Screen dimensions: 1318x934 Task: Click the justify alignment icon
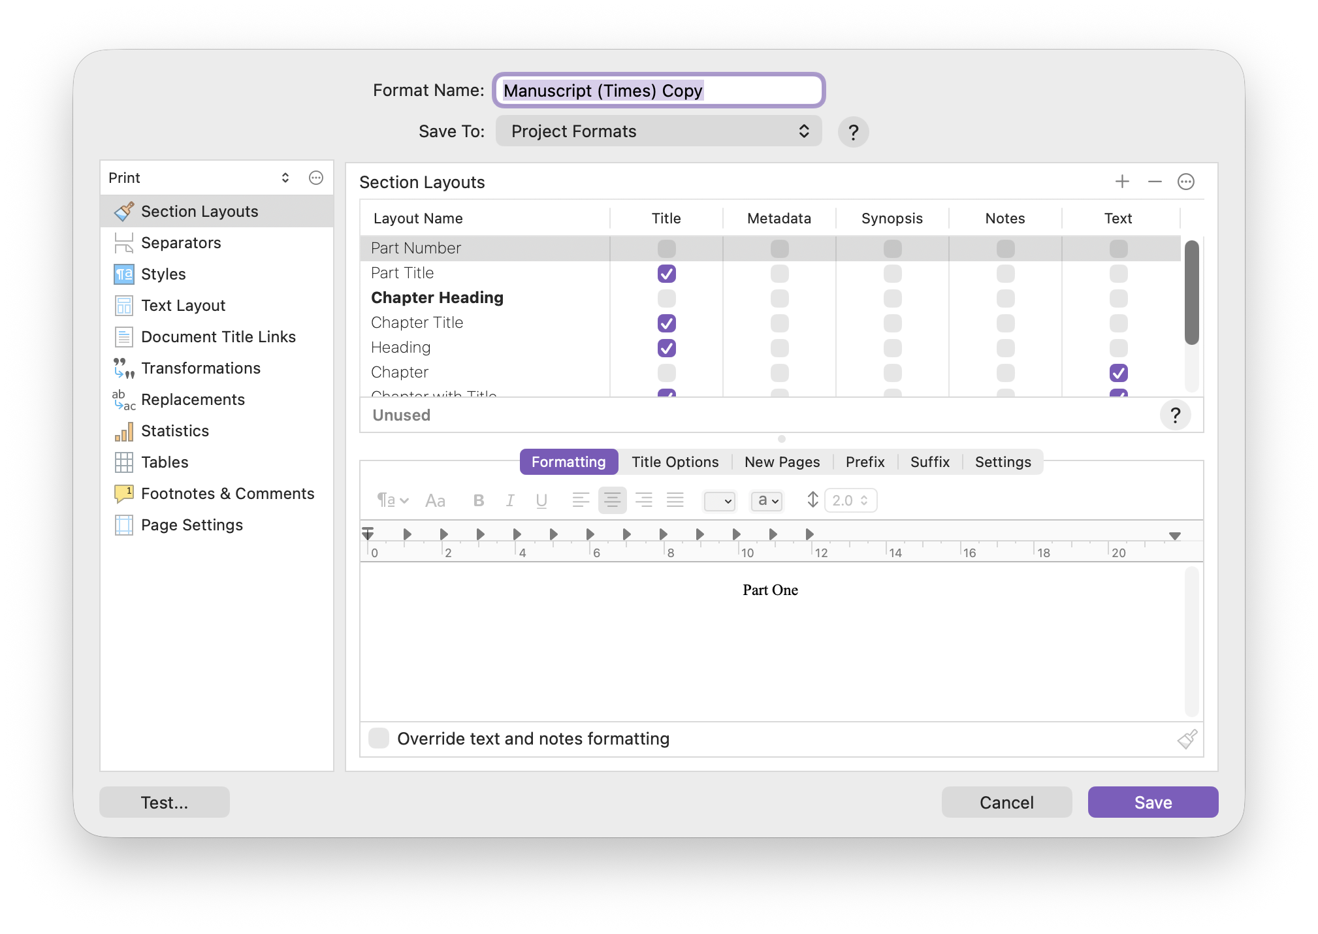pos(675,500)
